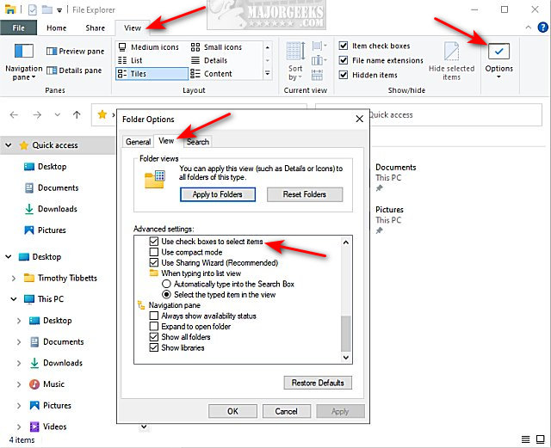Viewport: 551px width, 448px height.
Task: Cancel the Folder Options dialog
Action: click(x=286, y=411)
